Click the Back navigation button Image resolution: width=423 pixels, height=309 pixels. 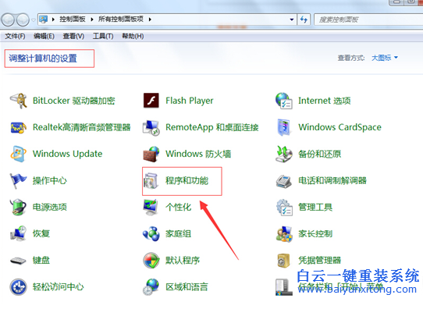tap(8, 20)
